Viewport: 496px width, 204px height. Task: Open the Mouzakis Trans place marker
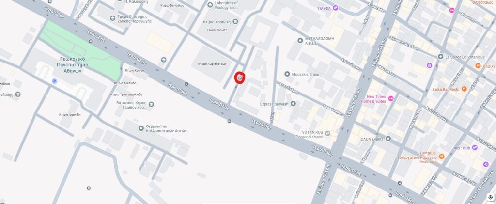tap(287, 74)
